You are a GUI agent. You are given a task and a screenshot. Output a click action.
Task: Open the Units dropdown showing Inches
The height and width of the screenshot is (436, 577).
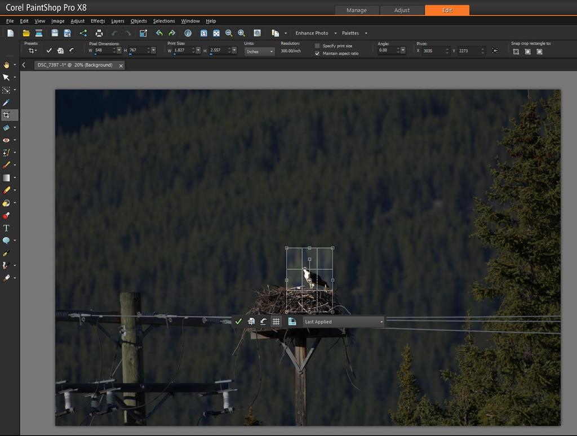(x=259, y=51)
